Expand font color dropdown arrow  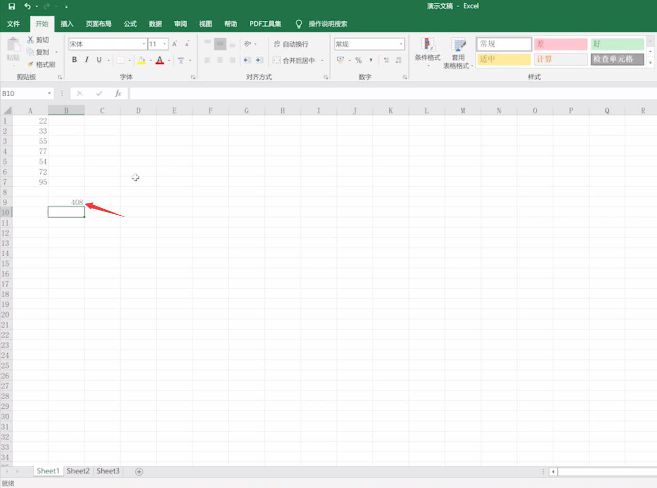click(169, 60)
